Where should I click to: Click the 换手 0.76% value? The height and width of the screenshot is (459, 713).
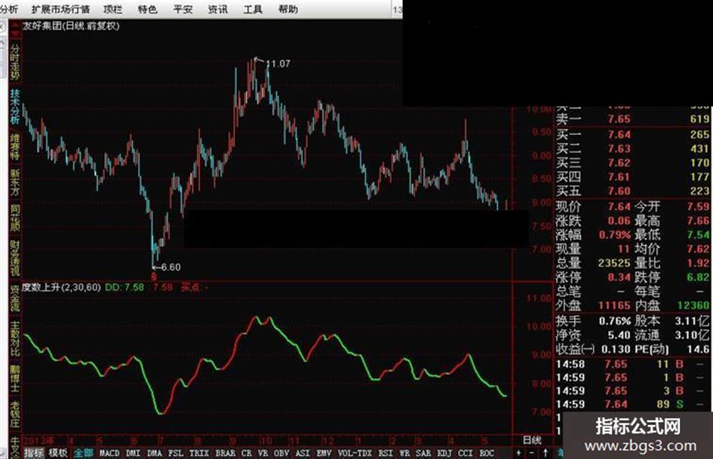pyautogui.click(x=615, y=321)
